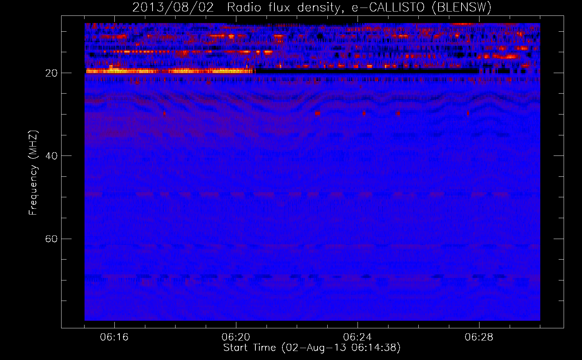Click the 20 MHz frequency tick label
This screenshot has height=360, width=582.
tap(51, 73)
